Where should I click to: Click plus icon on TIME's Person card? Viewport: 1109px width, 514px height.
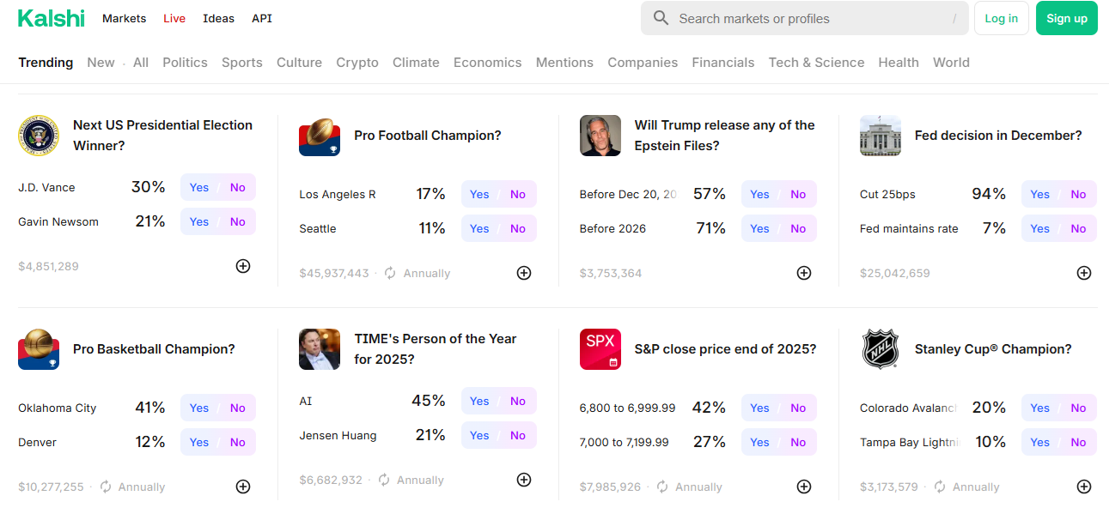[524, 480]
